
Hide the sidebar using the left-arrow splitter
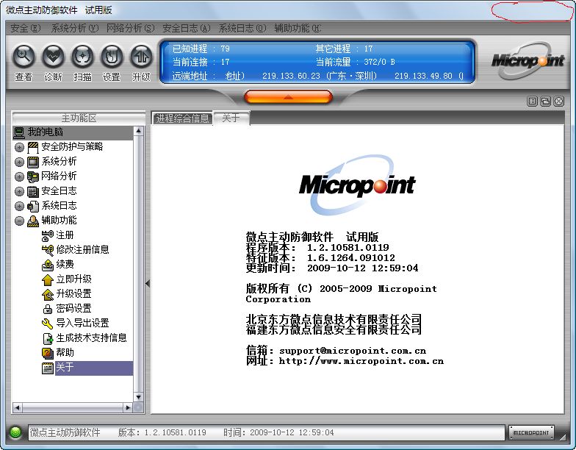[x=148, y=284]
